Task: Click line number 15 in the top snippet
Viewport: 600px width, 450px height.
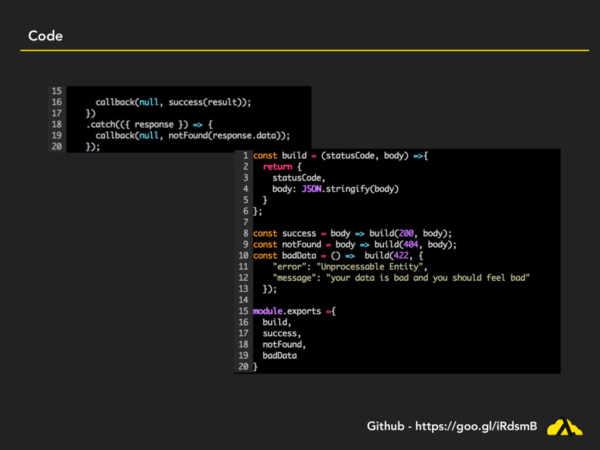Action: [56, 91]
